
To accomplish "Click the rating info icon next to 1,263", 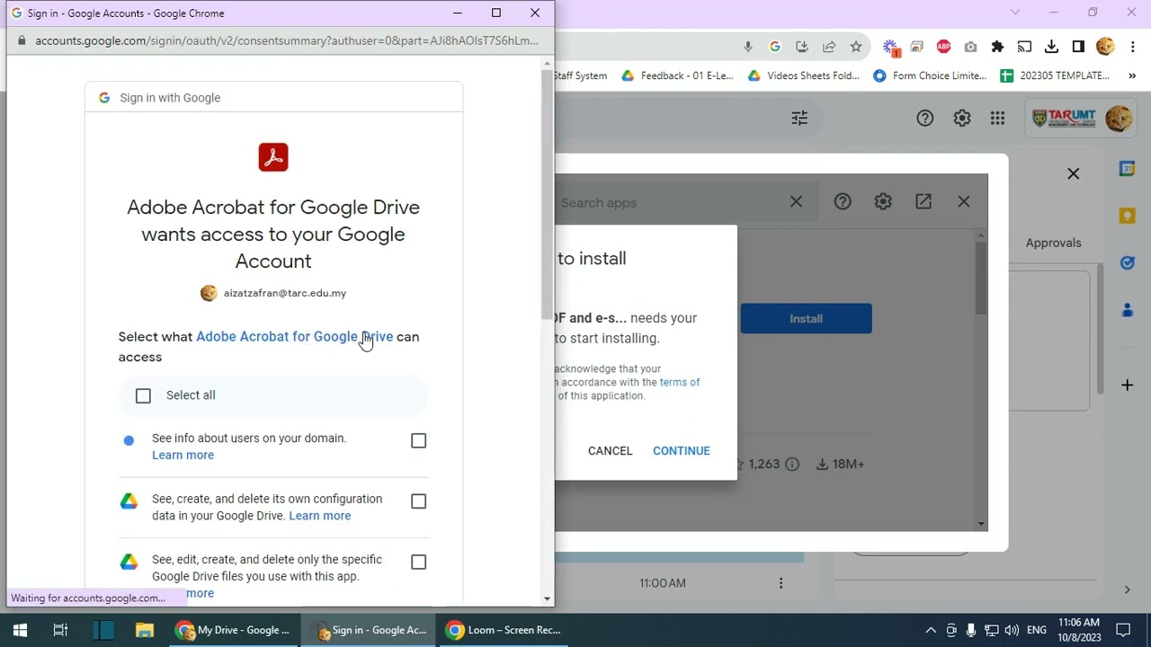I will (x=792, y=465).
